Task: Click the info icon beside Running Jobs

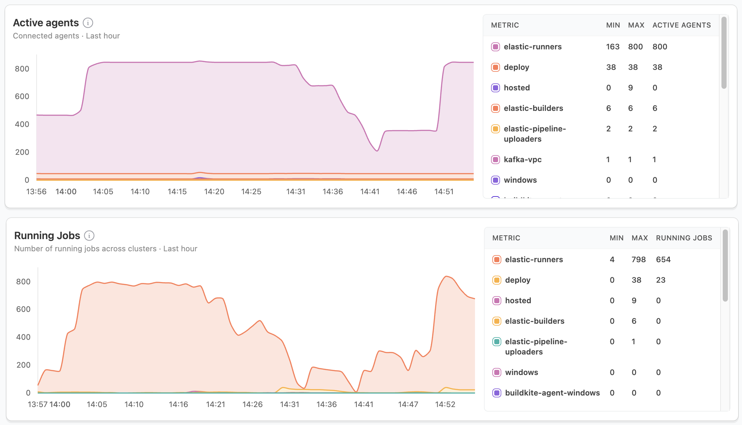Action: (x=89, y=235)
